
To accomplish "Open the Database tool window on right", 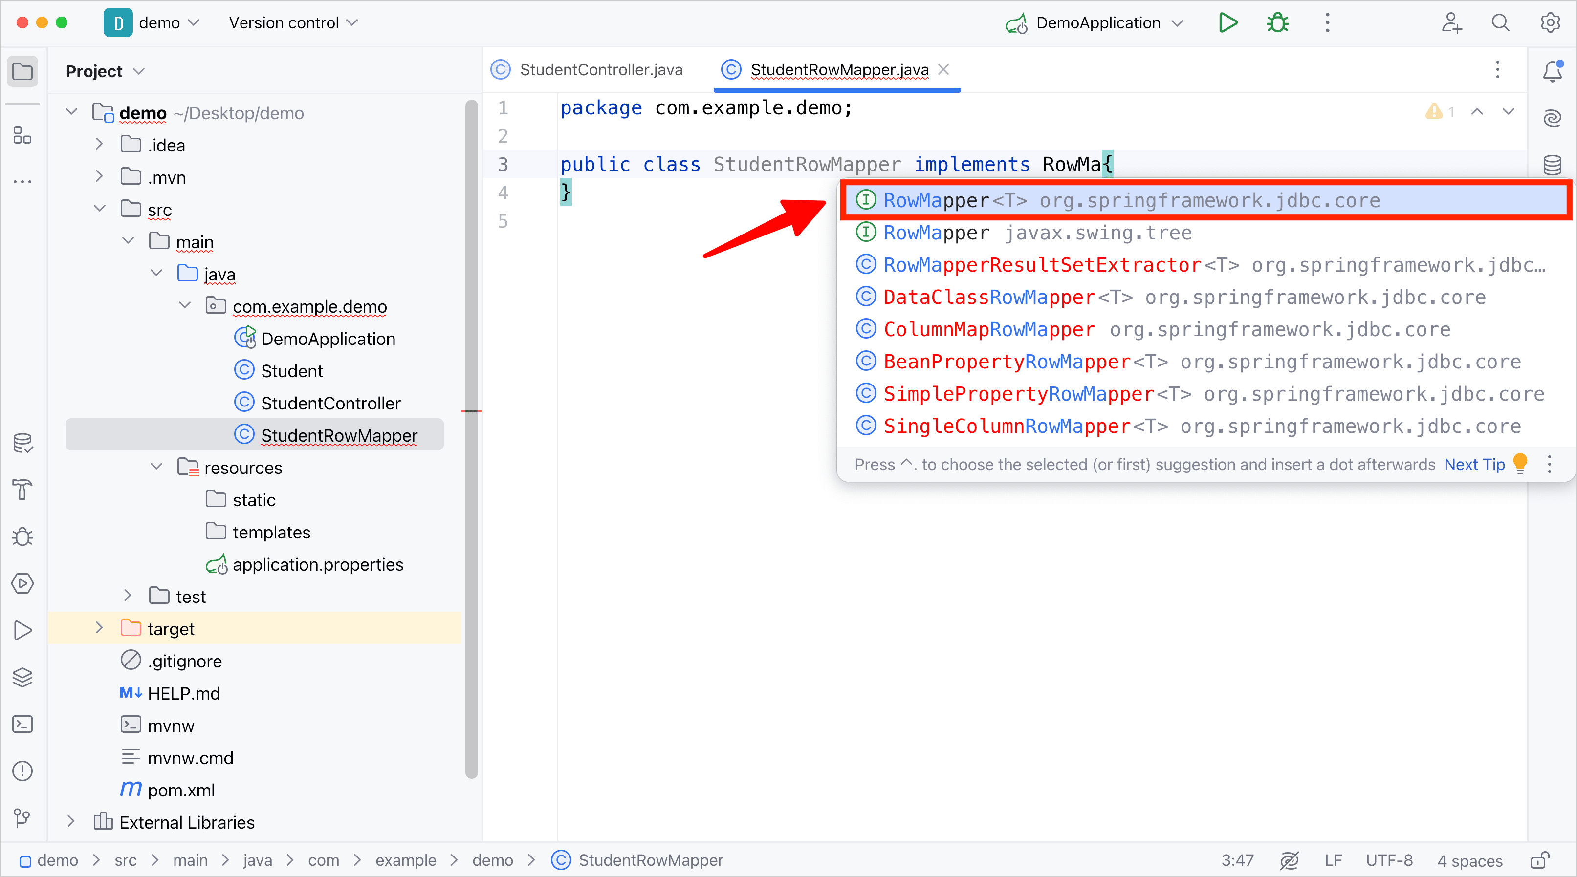I will [x=1553, y=165].
